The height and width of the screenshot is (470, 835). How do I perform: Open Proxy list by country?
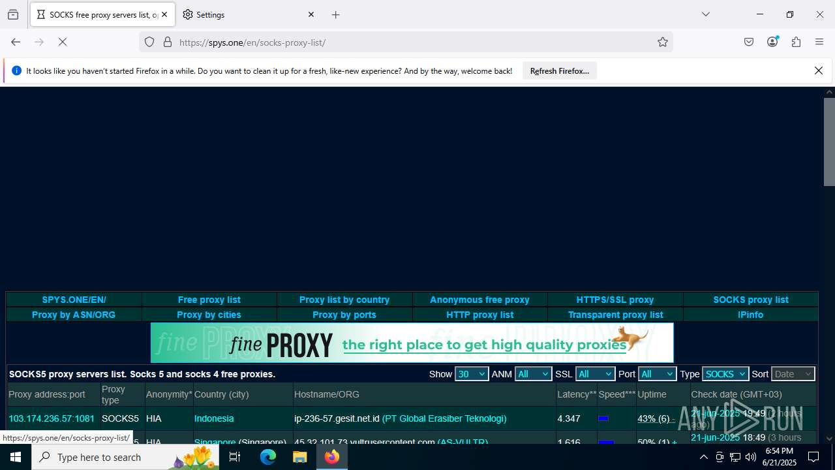pos(344,300)
